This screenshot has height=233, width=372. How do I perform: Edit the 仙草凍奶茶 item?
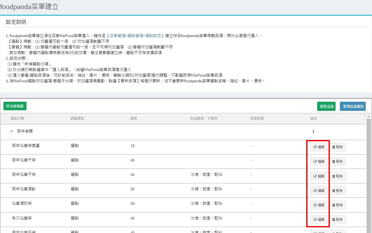tap(319, 205)
